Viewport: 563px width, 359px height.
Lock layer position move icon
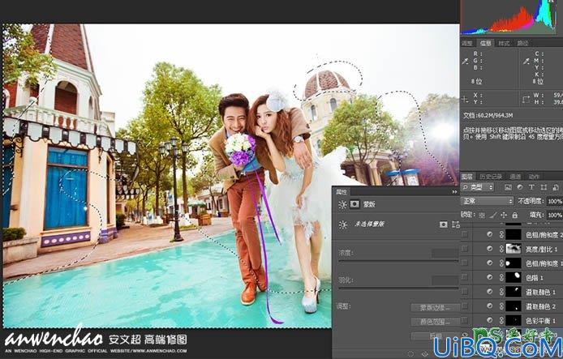[504, 216]
